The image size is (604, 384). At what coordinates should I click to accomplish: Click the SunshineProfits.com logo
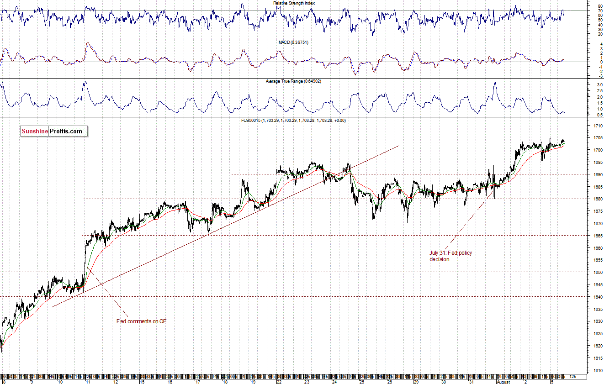tap(54, 132)
